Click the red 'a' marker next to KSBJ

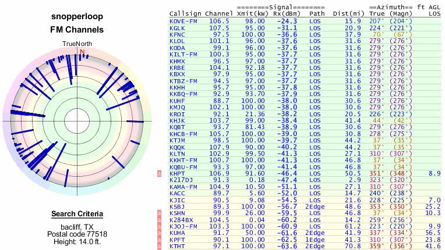click(160, 206)
